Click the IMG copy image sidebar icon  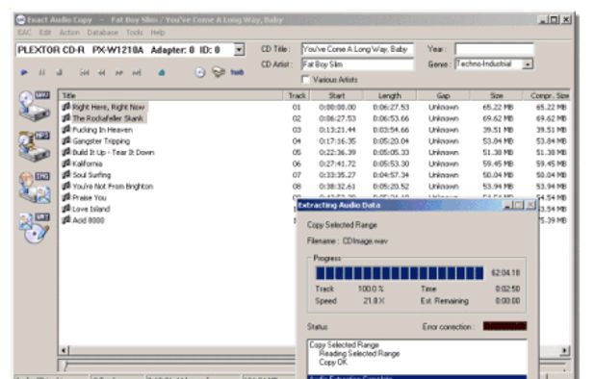(35, 188)
